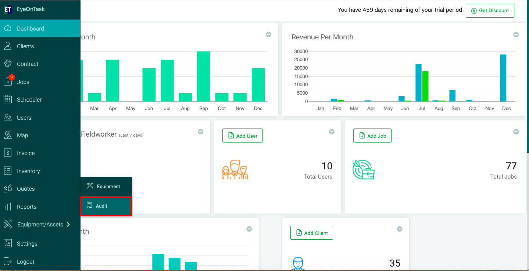Click the 'Revenue Per Month' title
This screenshot has width=529, height=271.
click(x=322, y=37)
